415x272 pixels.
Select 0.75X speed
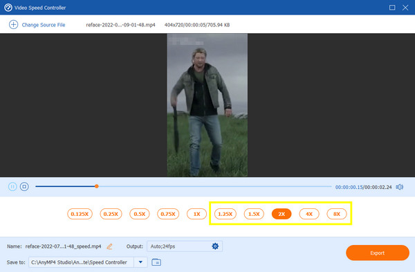[x=168, y=214]
